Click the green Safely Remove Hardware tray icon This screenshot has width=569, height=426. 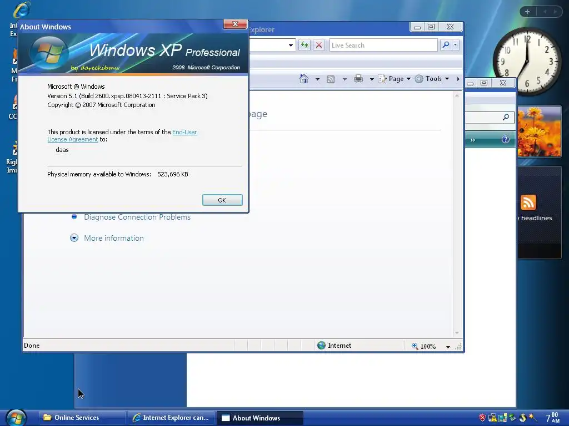tap(512, 417)
